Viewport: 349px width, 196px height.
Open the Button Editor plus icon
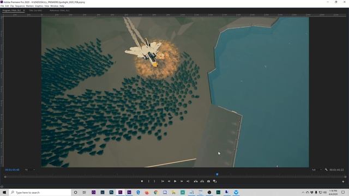(x=343, y=181)
